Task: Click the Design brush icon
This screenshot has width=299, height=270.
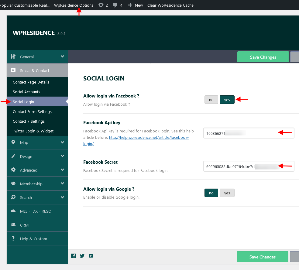Action: (x=13, y=156)
